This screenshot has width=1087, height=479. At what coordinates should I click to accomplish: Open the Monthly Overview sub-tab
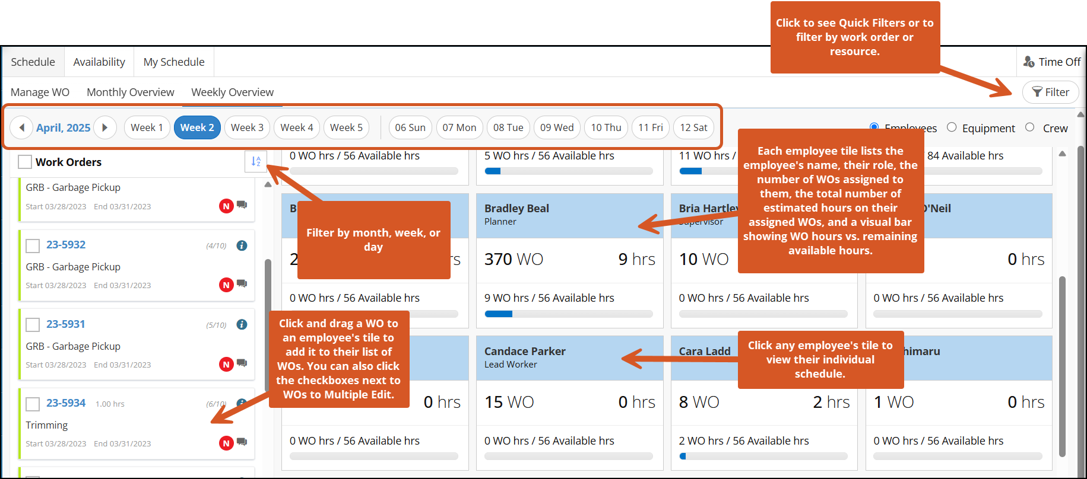click(x=130, y=92)
